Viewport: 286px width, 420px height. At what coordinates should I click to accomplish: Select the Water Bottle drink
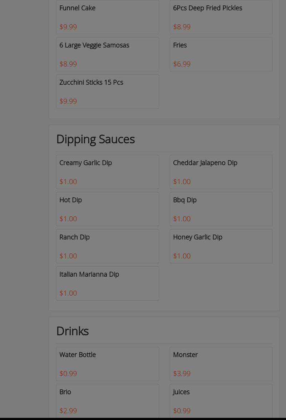(x=107, y=364)
